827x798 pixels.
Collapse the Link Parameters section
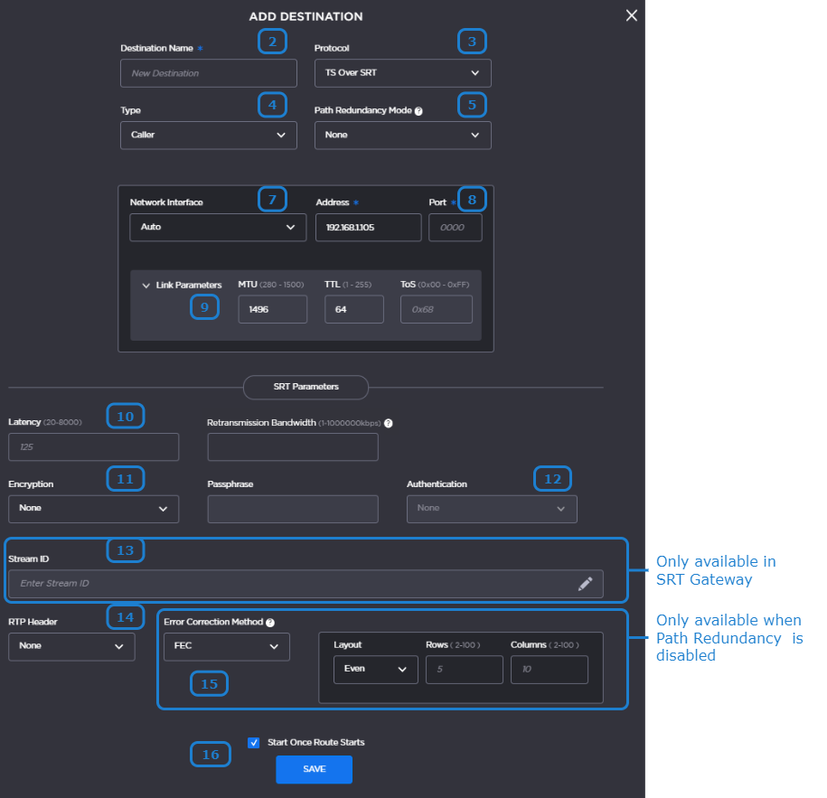pyautogui.click(x=146, y=286)
